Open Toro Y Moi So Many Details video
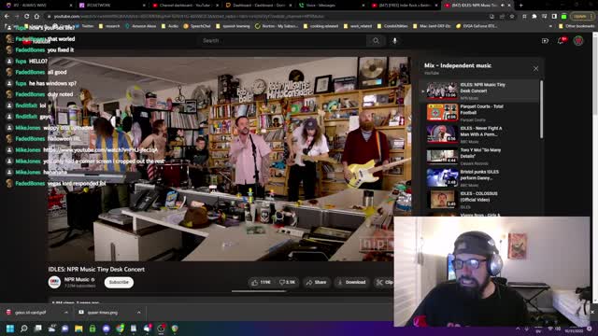 pyautogui.click(x=480, y=156)
